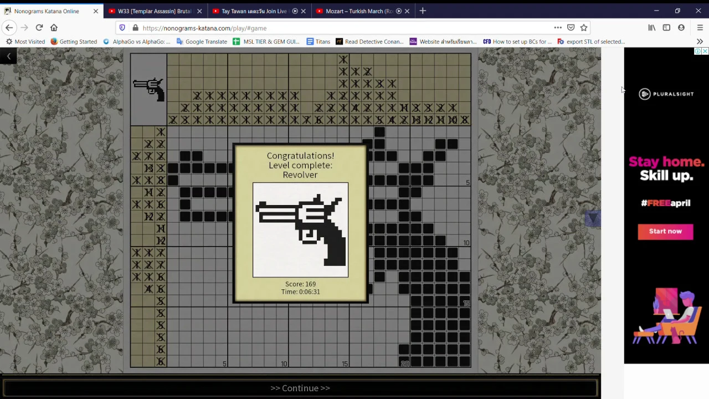Save page to Pocket

tap(571, 28)
